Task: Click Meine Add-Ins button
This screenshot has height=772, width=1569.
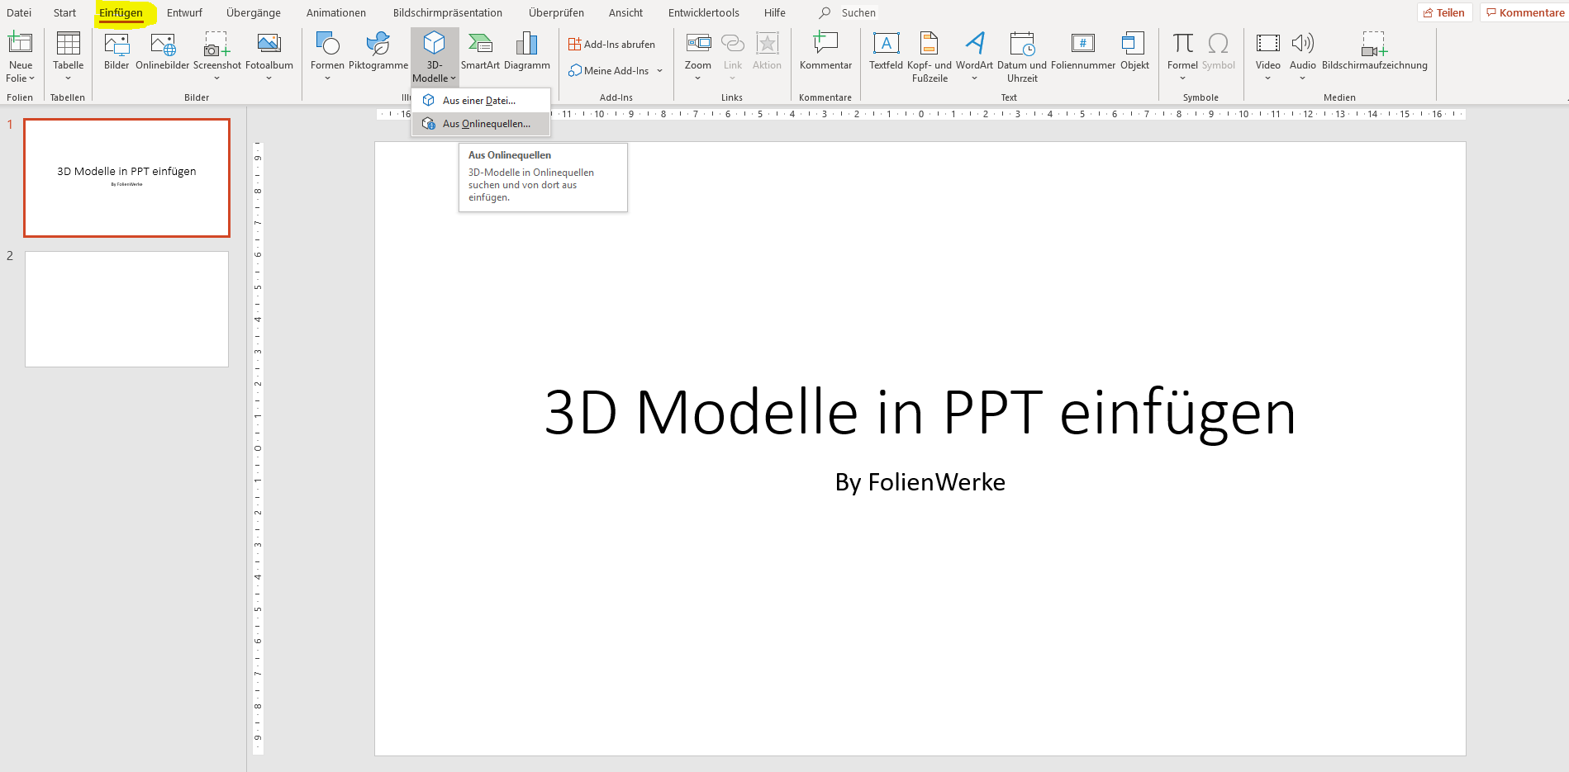Action: tap(609, 71)
